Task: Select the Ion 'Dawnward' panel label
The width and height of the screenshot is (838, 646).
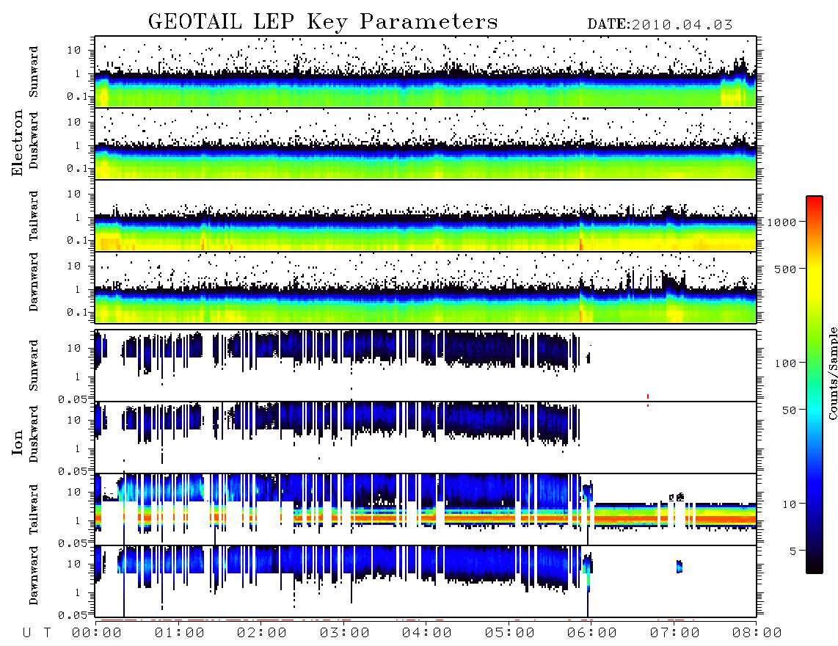Action: point(34,576)
